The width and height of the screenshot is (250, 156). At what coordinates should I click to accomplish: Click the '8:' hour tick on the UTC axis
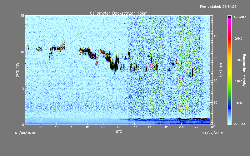[x=88, y=127]
